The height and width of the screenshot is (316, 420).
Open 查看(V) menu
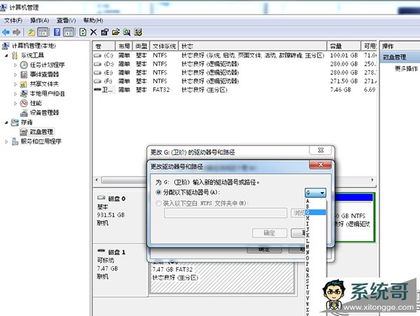click(x=66, y=20)
